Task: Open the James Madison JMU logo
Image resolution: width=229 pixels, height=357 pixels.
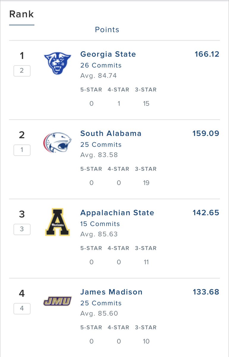Action: (x=58, y=302)
